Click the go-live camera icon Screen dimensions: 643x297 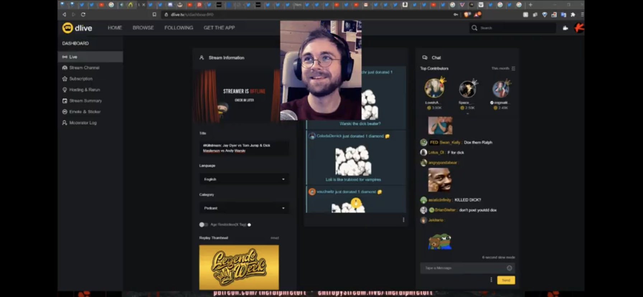[x=565, y=28]
